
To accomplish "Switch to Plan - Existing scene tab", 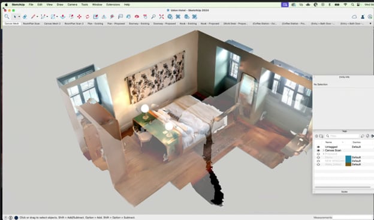I will 95,23.
